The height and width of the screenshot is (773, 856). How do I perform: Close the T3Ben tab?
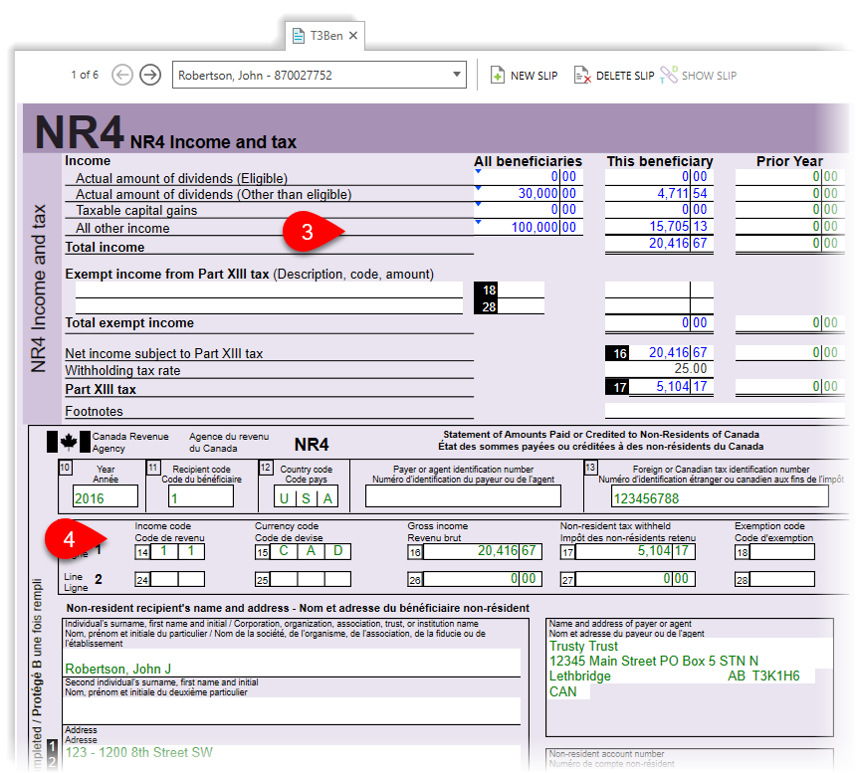click(353, 36)
